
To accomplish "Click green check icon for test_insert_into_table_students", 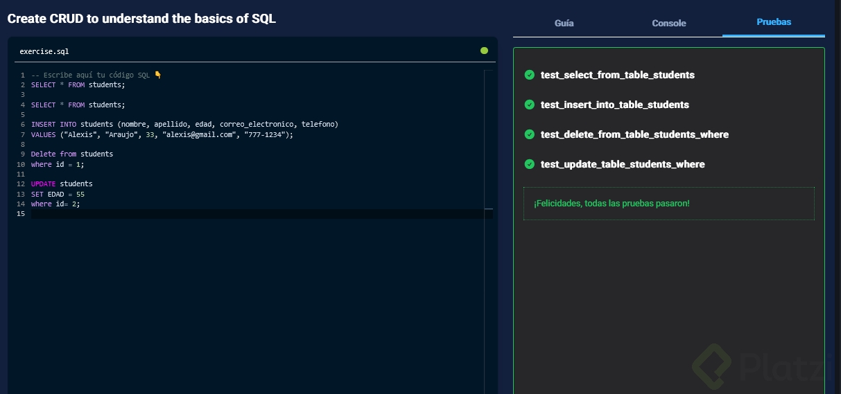I will (530, 105).
